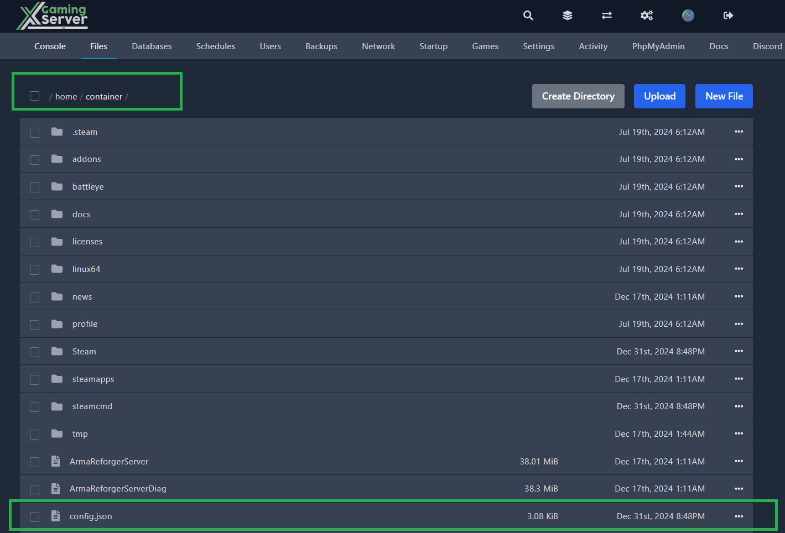Select the checkbox for the addons folder
785x533 pixels.
[34, 159]
